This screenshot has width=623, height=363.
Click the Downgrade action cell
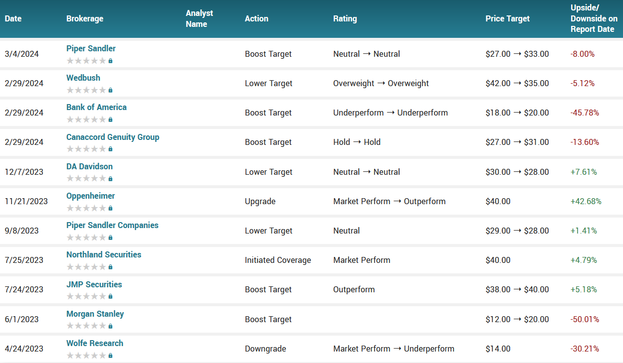(265, 349)
